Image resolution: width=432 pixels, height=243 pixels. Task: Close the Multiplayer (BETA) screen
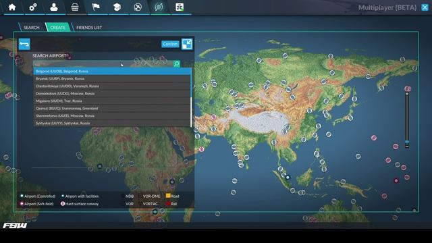[425, 7]
